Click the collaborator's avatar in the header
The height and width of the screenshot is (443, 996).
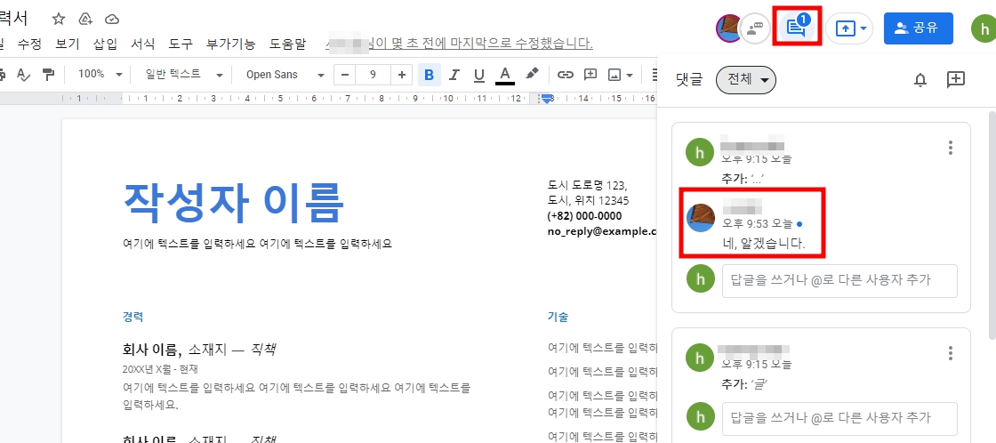tap(729, 28)
